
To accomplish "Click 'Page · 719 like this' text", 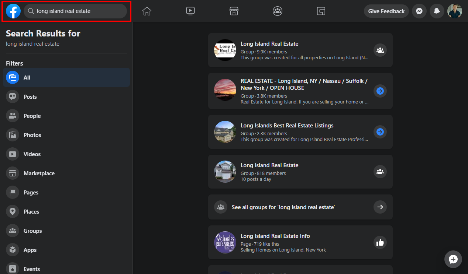I will coord(260,244).
